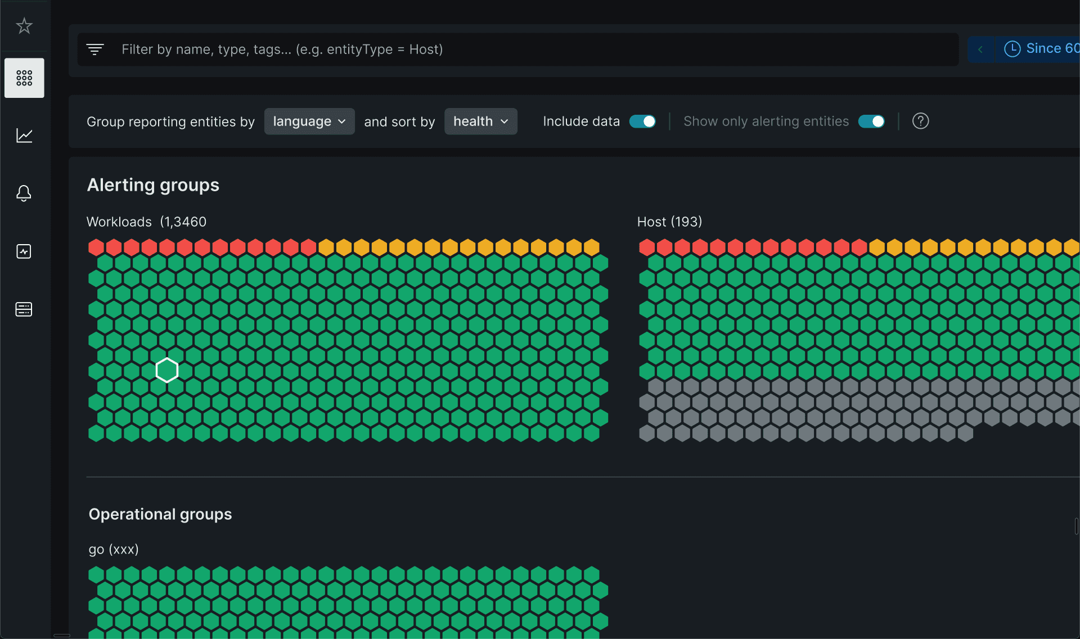Image resolution: width=1080 pixels, height=639 pixels.
Task: Click the Host (193) group heading
Action: point(669,222)
